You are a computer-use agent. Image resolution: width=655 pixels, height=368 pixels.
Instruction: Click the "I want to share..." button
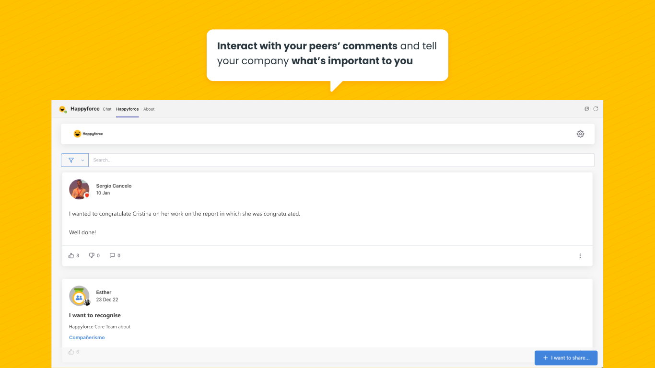(566, 358)
